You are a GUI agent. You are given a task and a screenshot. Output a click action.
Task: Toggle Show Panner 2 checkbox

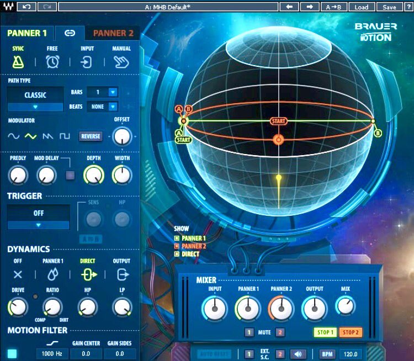click(177, 246)
